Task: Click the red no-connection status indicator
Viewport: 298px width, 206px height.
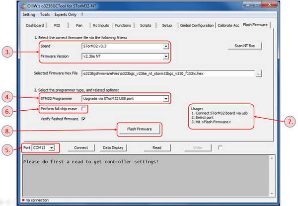Action: tap(23, 200)
